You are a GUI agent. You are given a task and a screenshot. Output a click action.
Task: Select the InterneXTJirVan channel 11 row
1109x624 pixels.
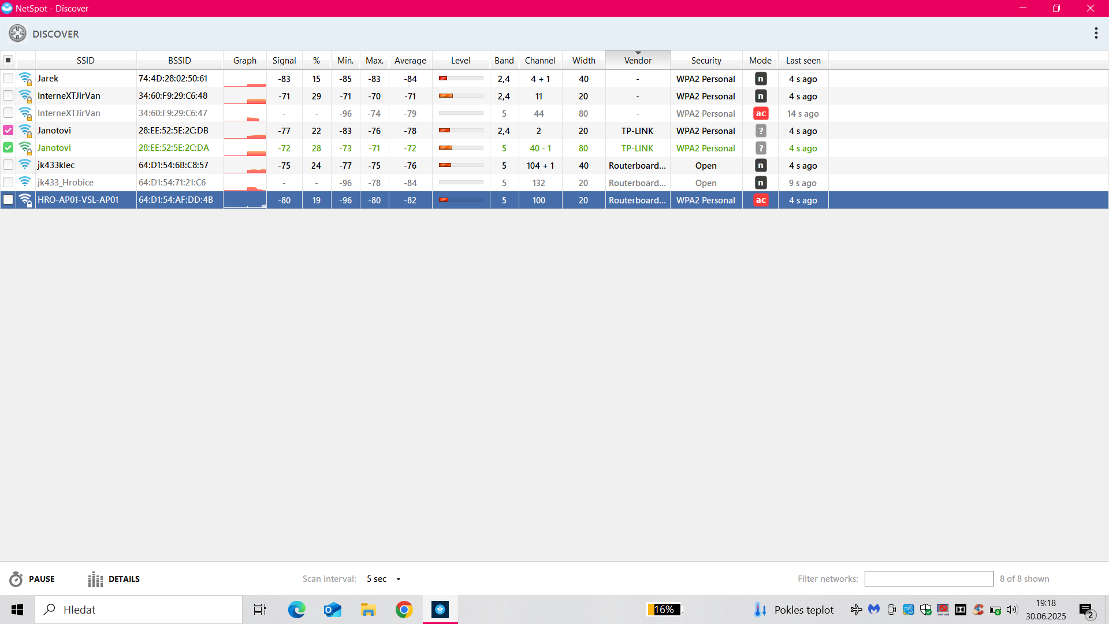pos(538,96)
